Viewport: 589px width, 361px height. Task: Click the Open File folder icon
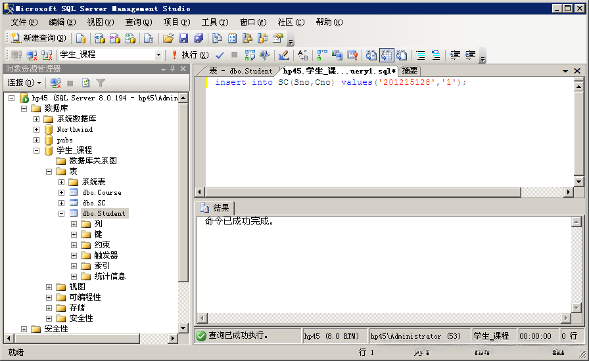(168, 38)
